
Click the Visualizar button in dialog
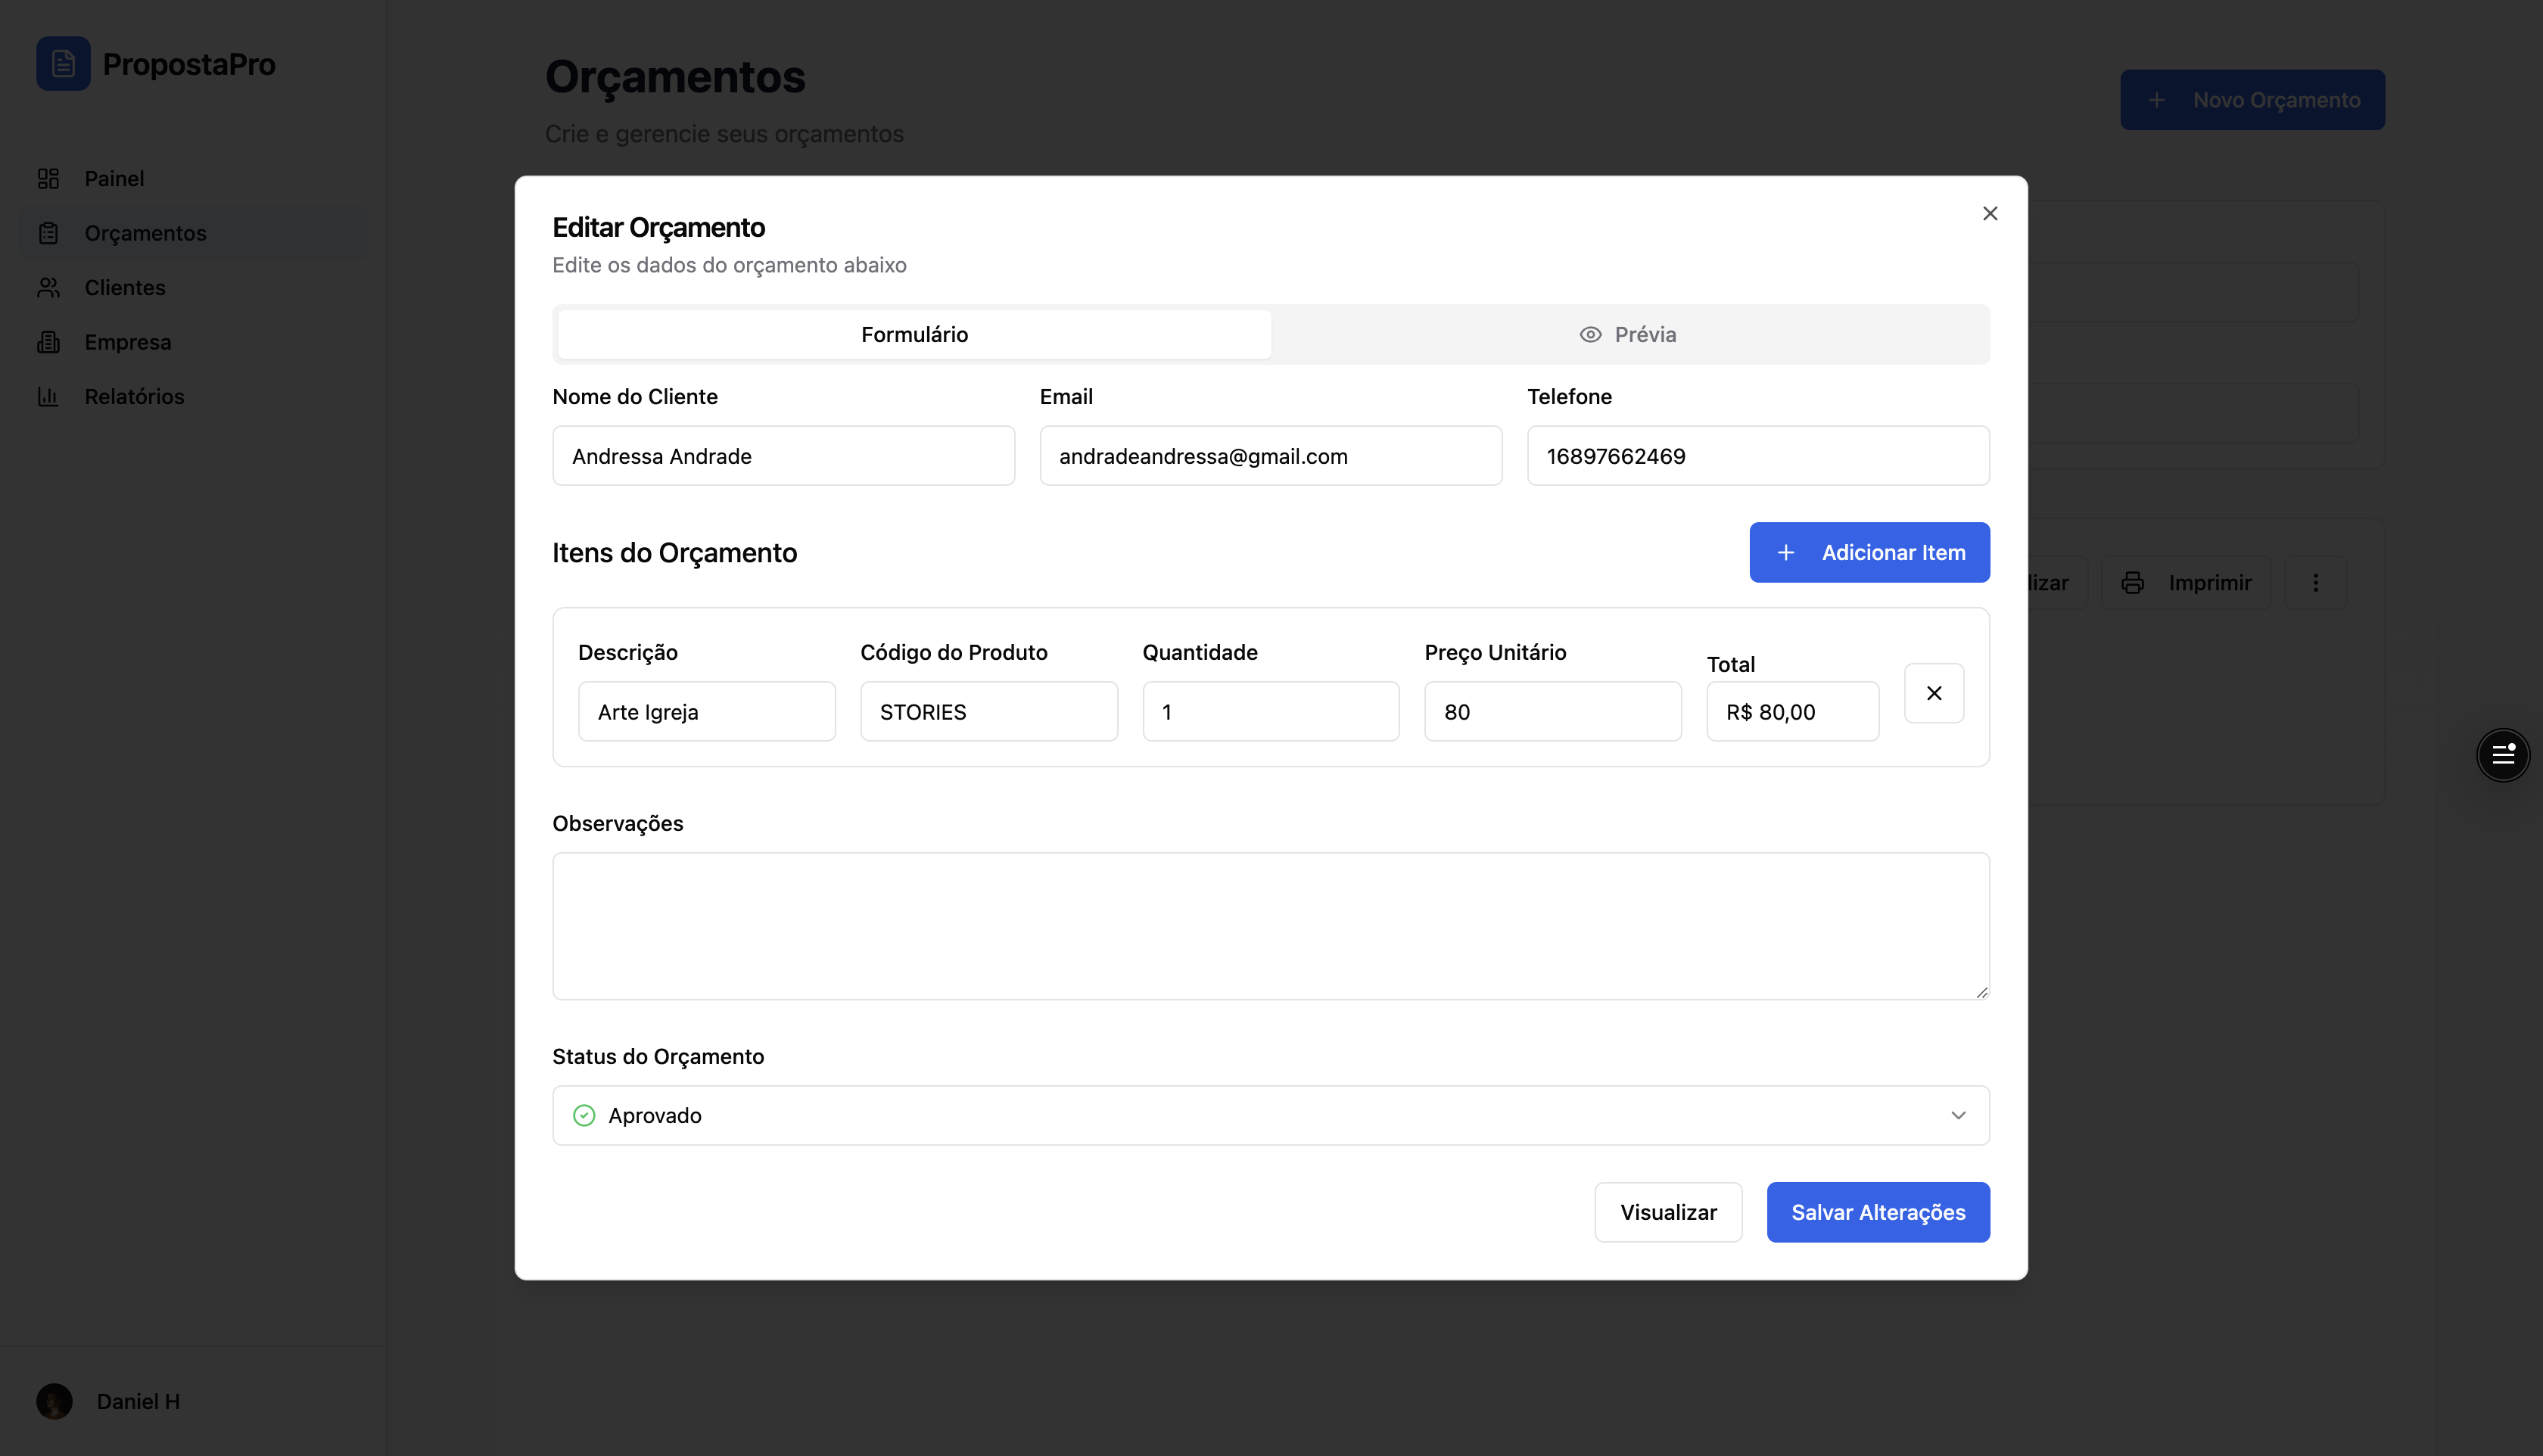click(1667, 1212)
